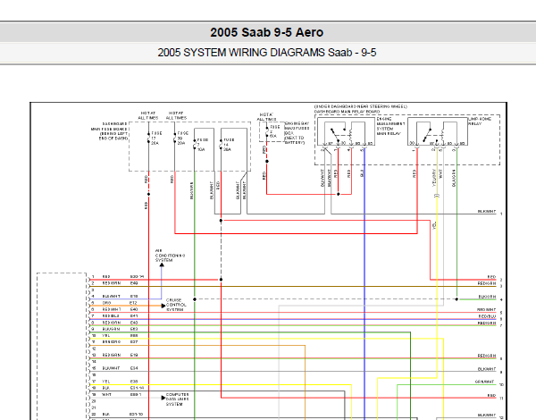Screen dimensions: 536x420
Task: Click the Fuse 14 20A label
Action: [229, 145]
